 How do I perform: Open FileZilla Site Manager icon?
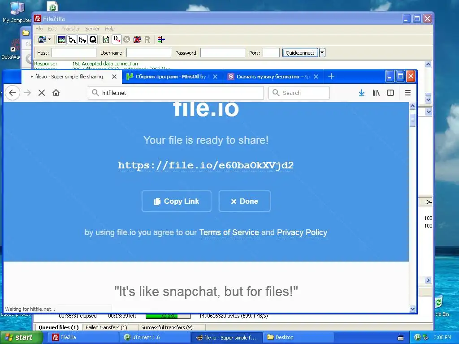[42, 39]
